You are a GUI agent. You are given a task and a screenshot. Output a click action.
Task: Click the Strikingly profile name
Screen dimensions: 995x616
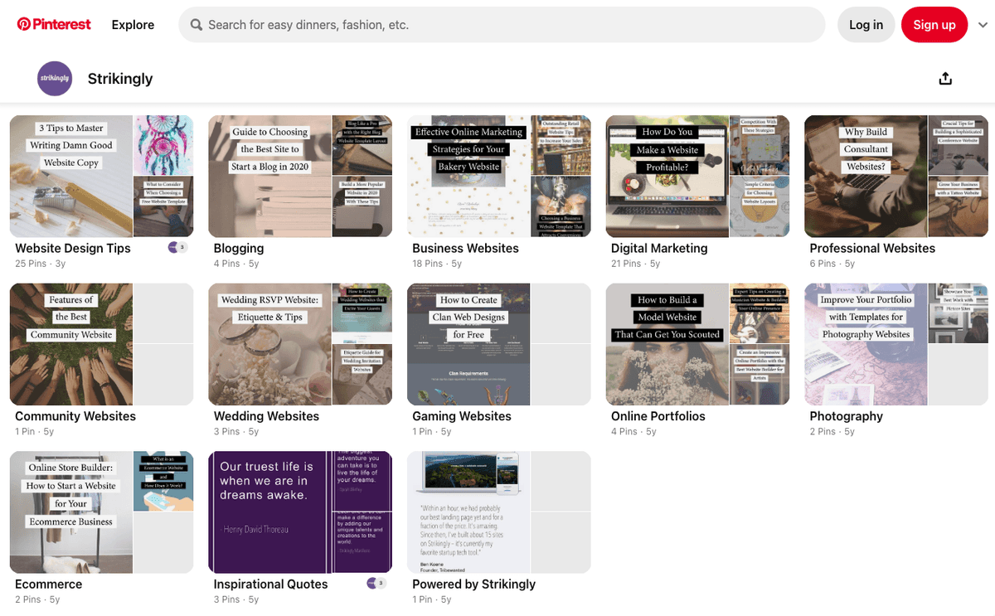point(120,79)
